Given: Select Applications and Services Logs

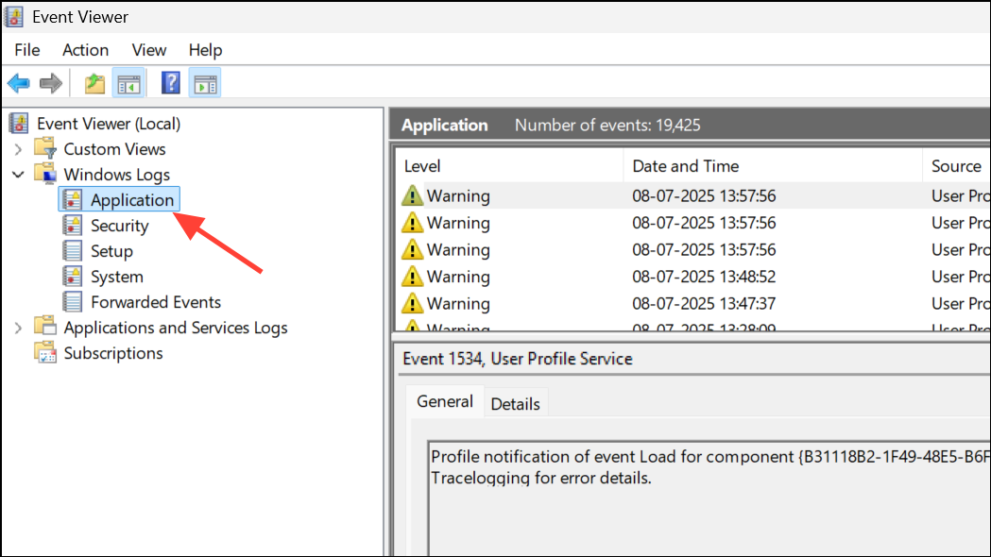Looking at the screenshot, I should pos(176,328).
